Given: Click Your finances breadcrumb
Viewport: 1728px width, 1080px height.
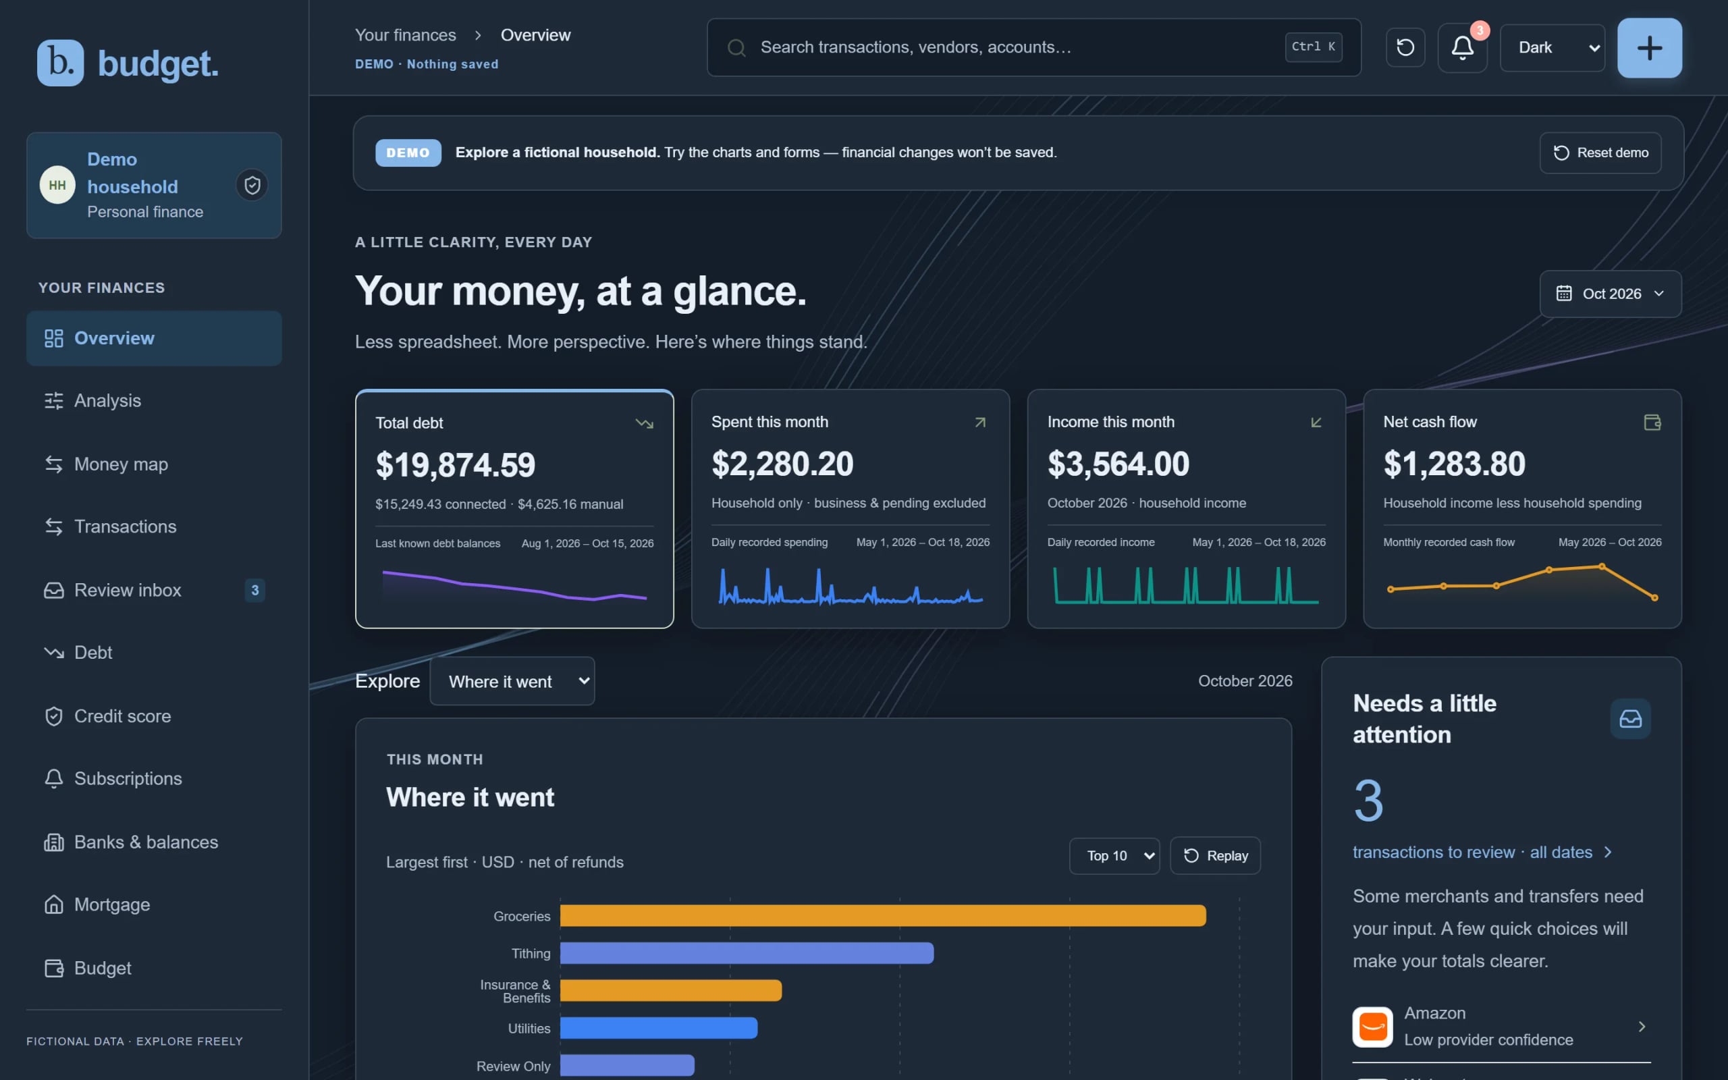Looking at the screenshot, I should coord(405,35).
